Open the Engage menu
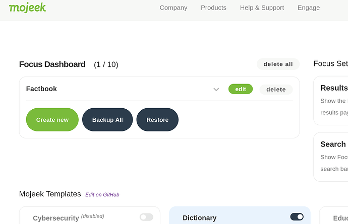 point(309,8)
